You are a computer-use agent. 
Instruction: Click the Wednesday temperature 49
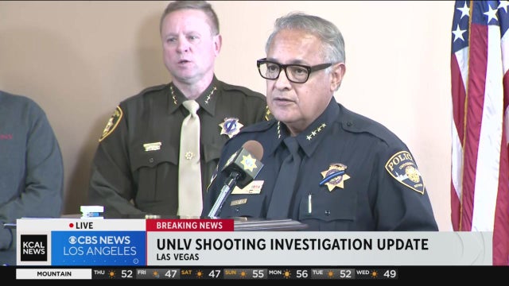point(390,274)
